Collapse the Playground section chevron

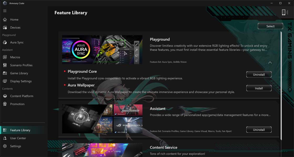point(270,63)
